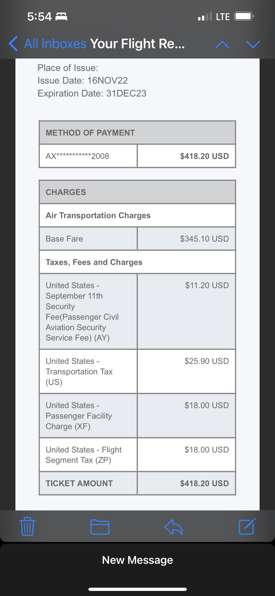The image size is (275, 596).
Task: Tap the 5:54 clock in status bar
Action: pos(39,16)
